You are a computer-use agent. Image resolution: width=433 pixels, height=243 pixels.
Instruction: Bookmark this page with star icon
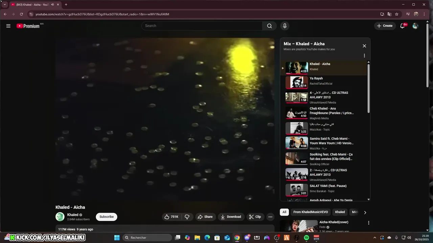point(396,14)
